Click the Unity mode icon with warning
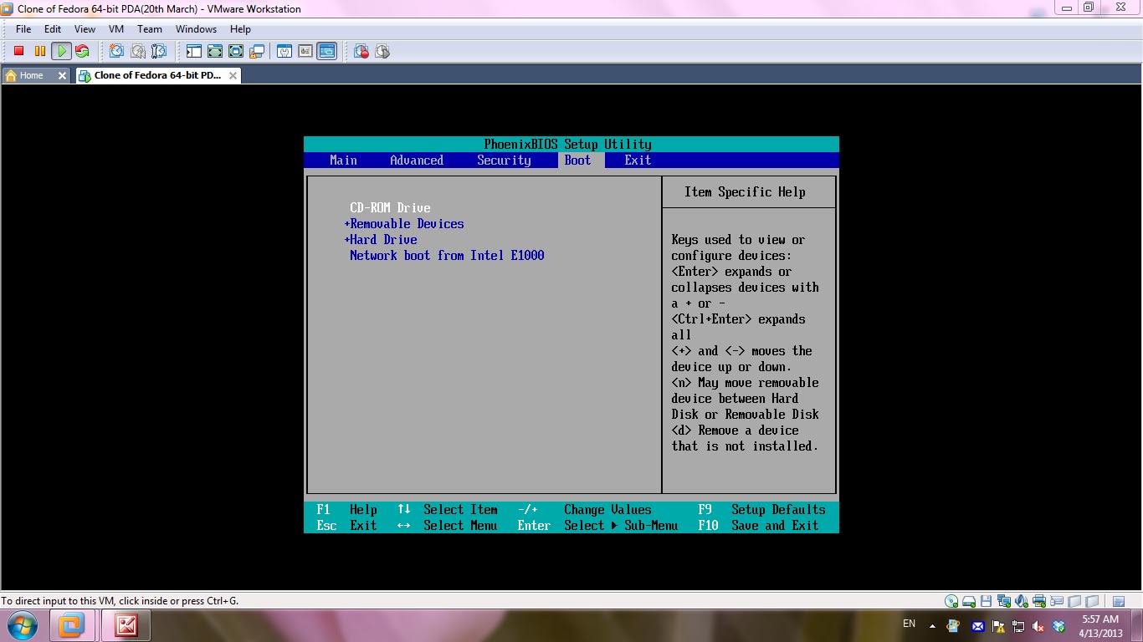The height and width of the screenshot is (642, 1143). 257,52
